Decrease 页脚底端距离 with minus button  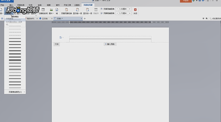point(117,13)
